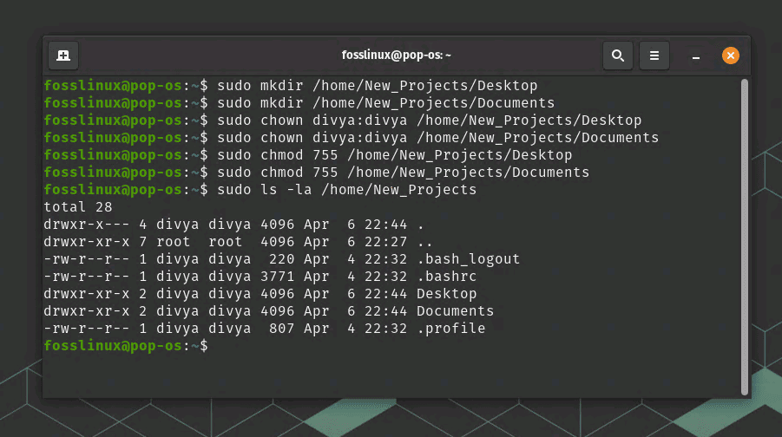Click the 'chown divya:divya /home/New_Projects/Desktop' command

(x=450, y=121)
